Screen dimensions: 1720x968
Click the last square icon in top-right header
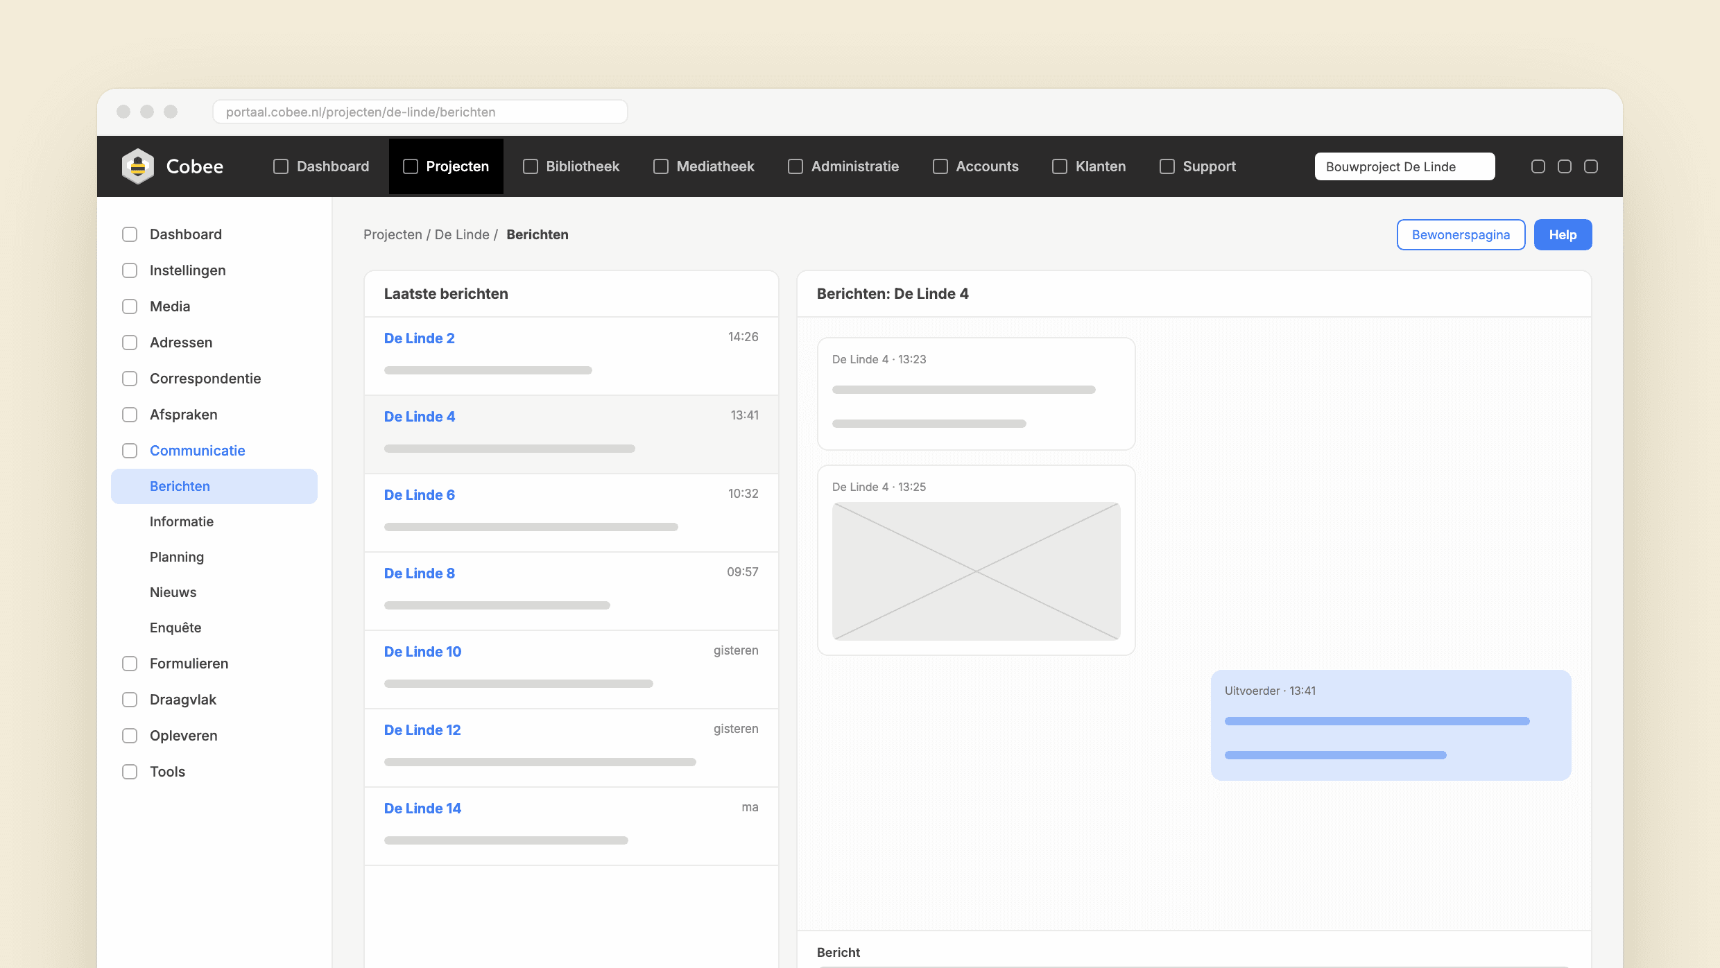pyautogui.click(x=1591, y=166)
